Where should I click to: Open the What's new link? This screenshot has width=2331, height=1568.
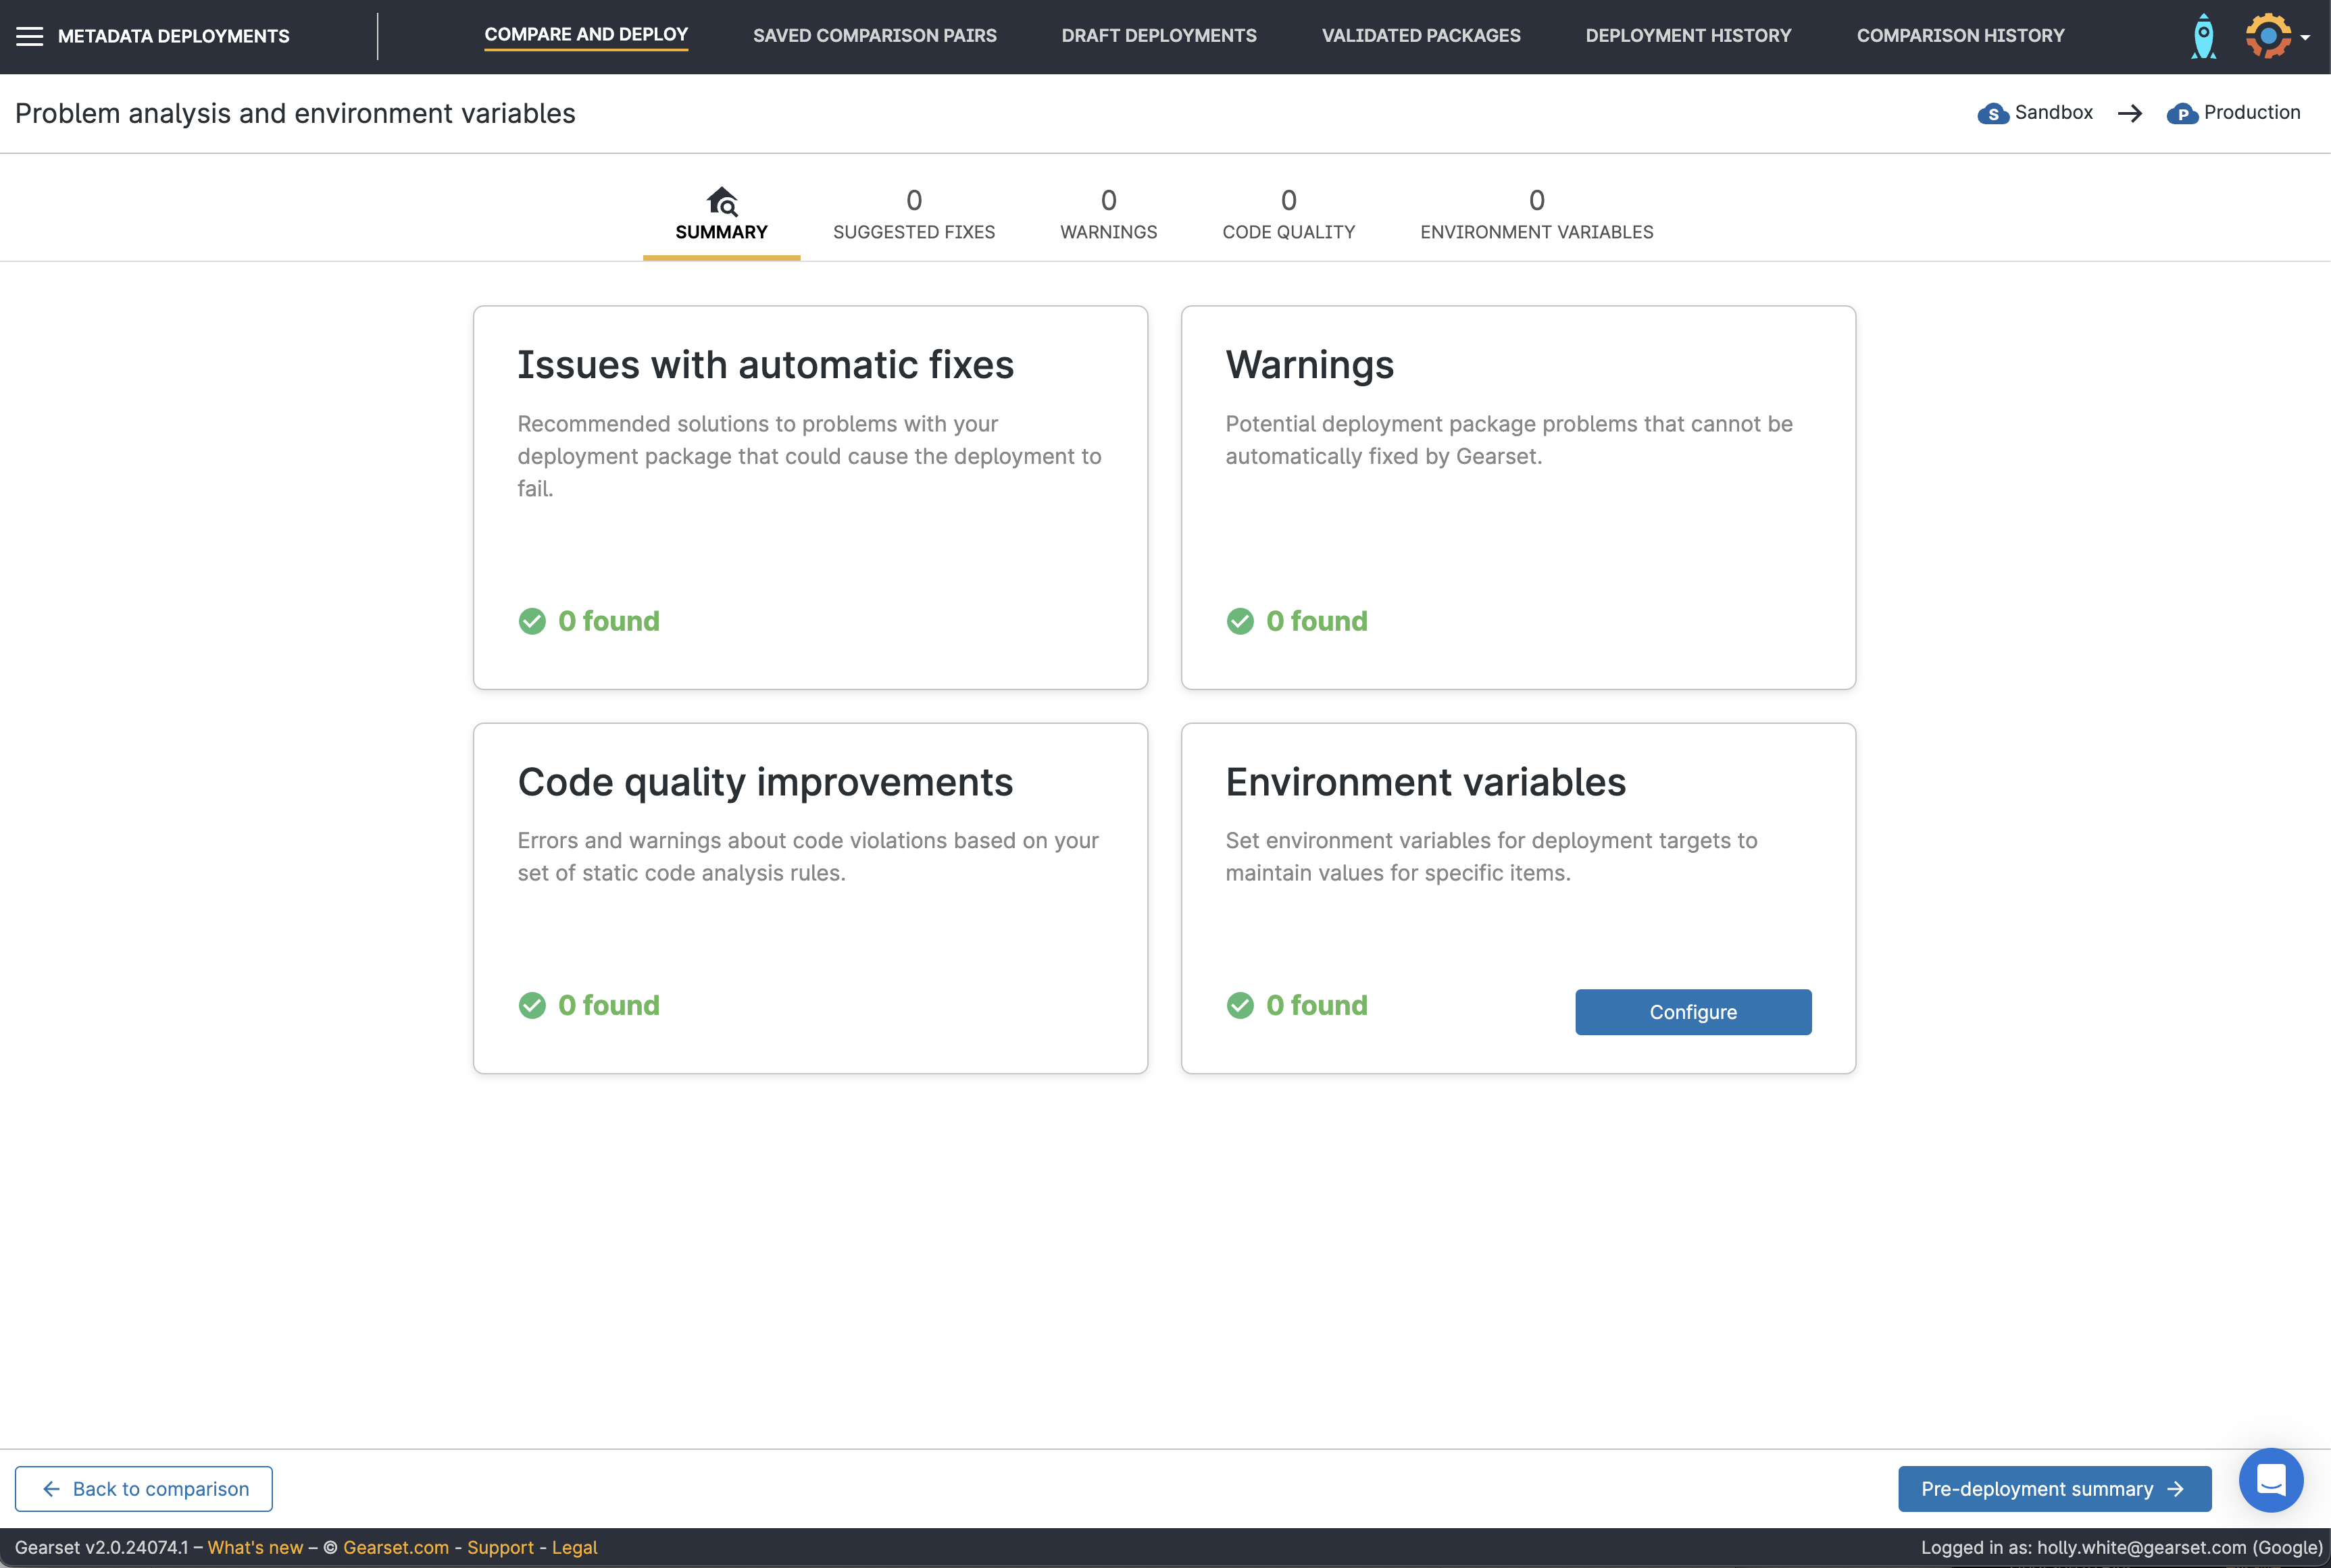click(255, 1547)
